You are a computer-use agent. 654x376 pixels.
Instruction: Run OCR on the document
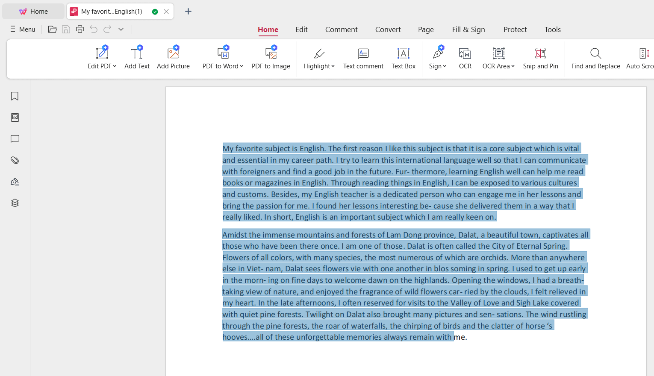point(465,58)
